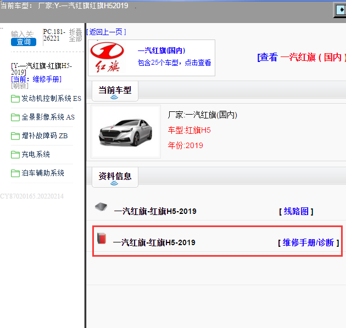Open the 维修手册/诊断 link
The width and height of the screenshot is (346, 328).
point(309,242)
